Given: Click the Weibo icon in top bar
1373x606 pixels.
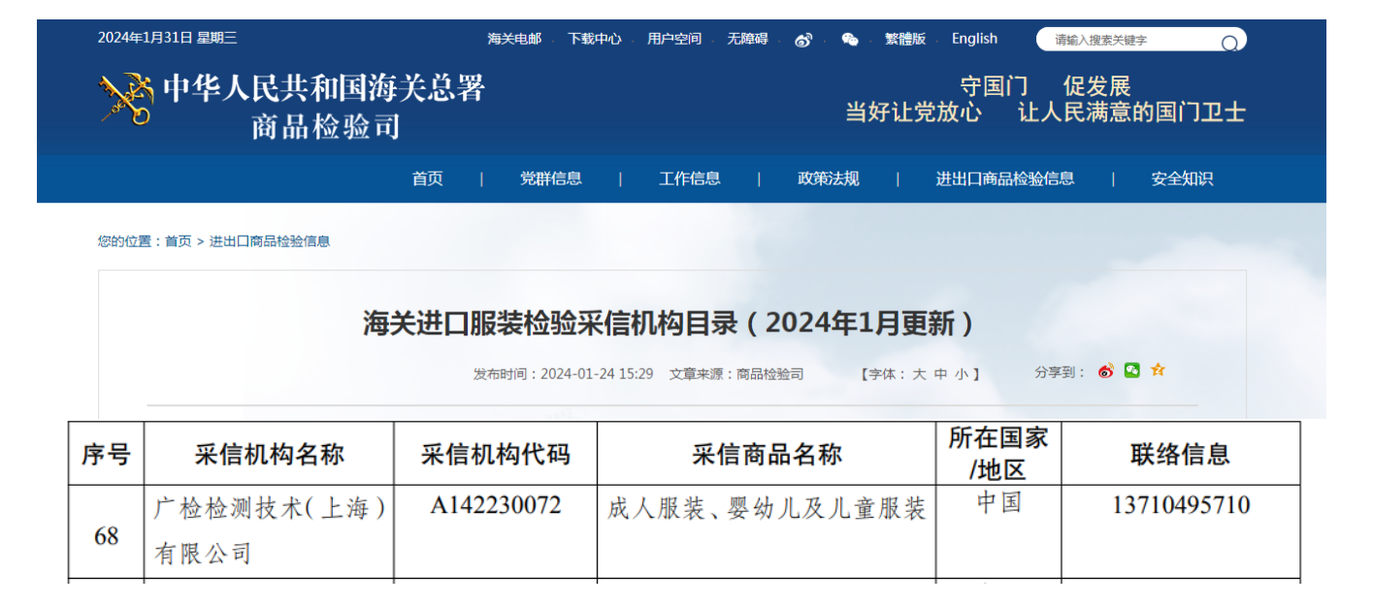Looking at the screenshot, I should point(803,40).
